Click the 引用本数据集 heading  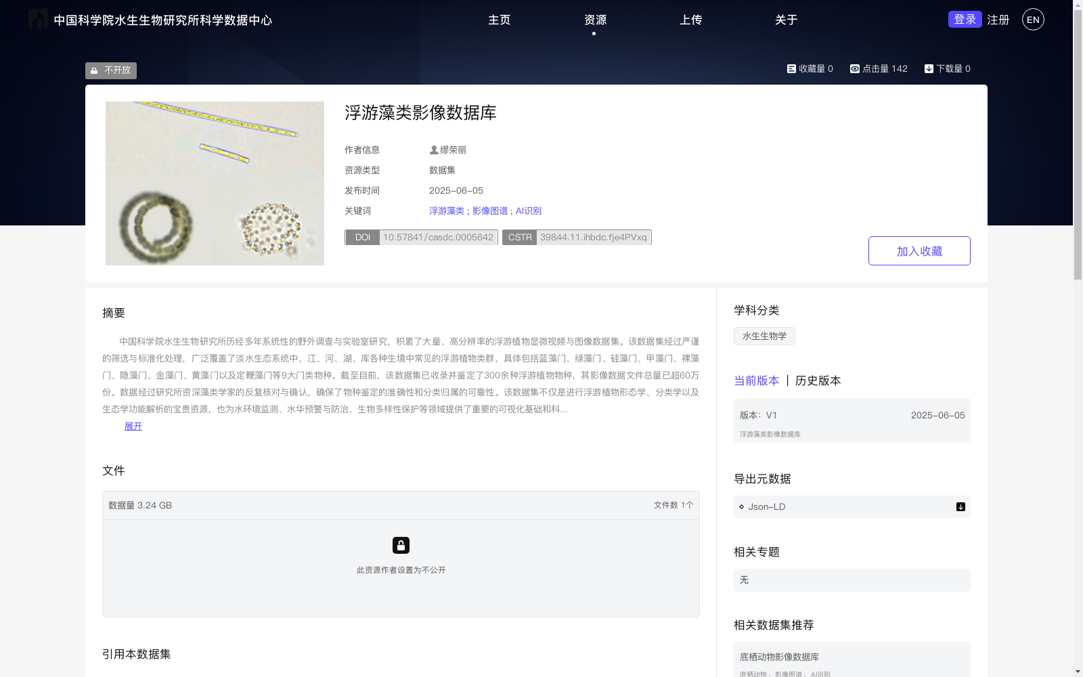click(137, 654)
